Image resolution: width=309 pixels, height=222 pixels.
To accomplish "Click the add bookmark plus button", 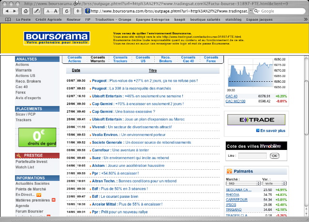I will (78, 11).
